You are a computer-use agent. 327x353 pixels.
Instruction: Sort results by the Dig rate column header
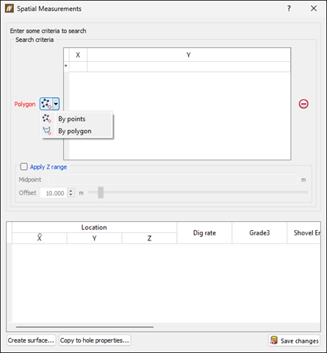pos(204,233)
